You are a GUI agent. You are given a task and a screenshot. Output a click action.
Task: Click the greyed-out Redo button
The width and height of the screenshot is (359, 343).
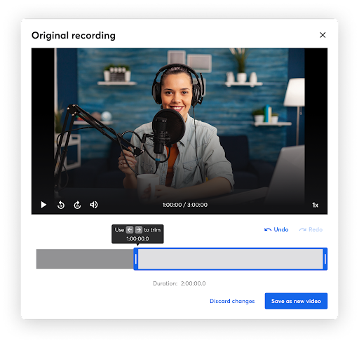click(311, 229)
